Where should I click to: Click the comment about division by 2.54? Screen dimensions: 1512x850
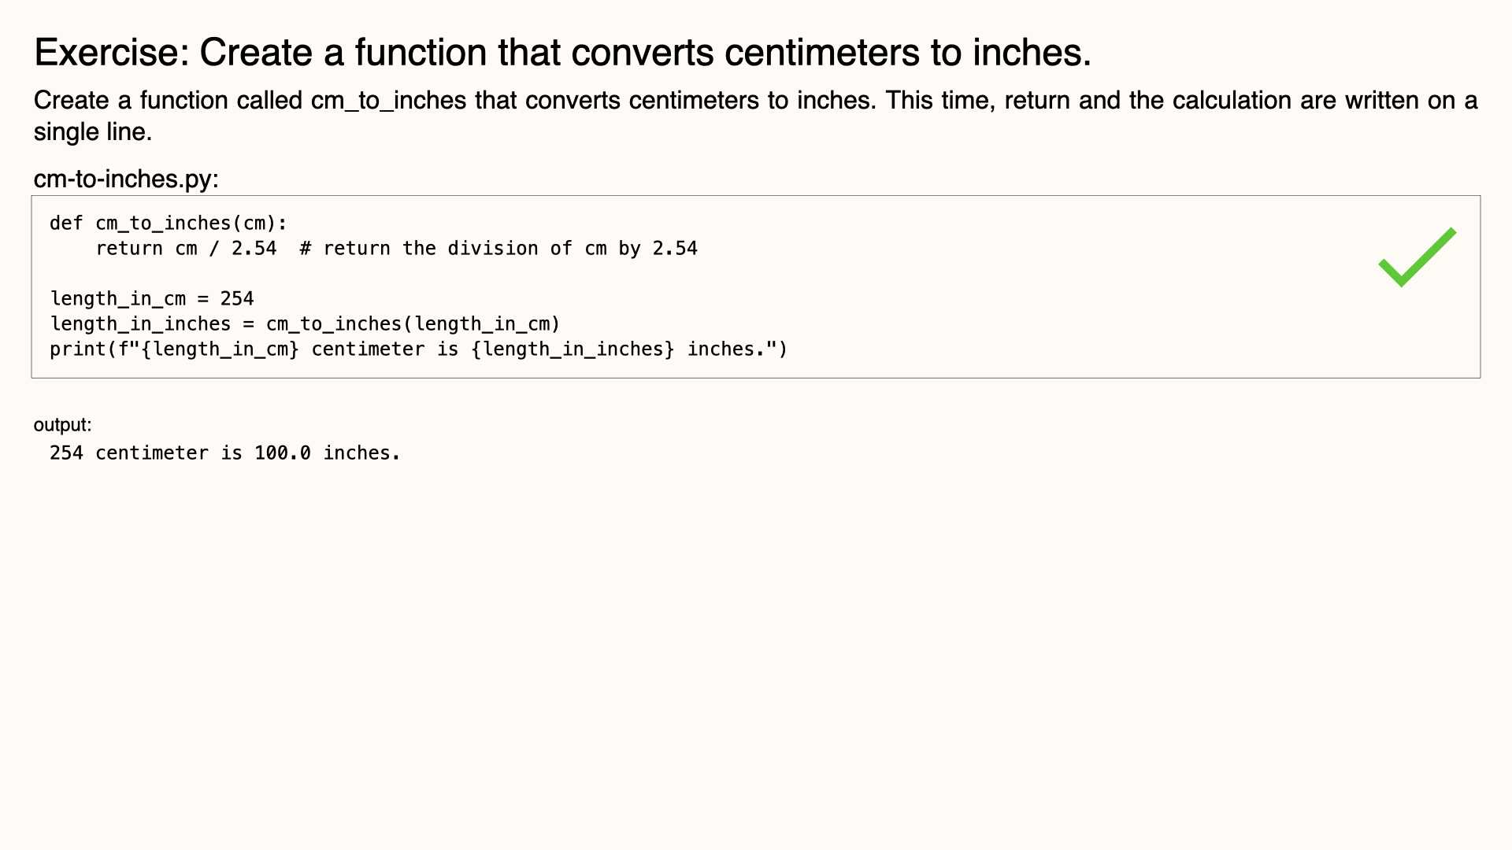click(x=498, y=249)
